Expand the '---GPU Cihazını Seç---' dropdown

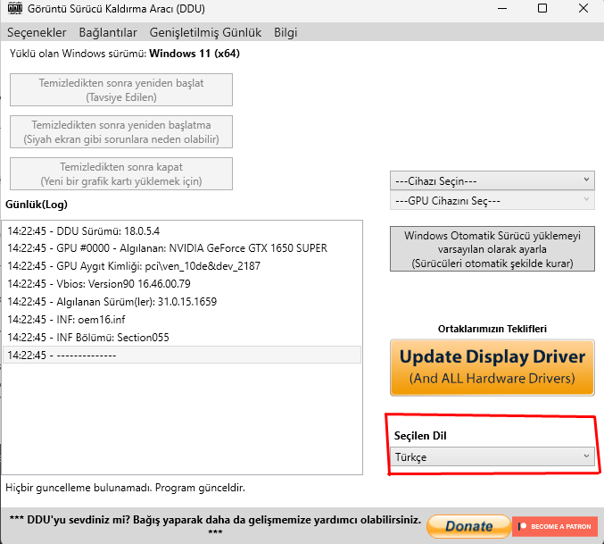click(x=492, y=201)
